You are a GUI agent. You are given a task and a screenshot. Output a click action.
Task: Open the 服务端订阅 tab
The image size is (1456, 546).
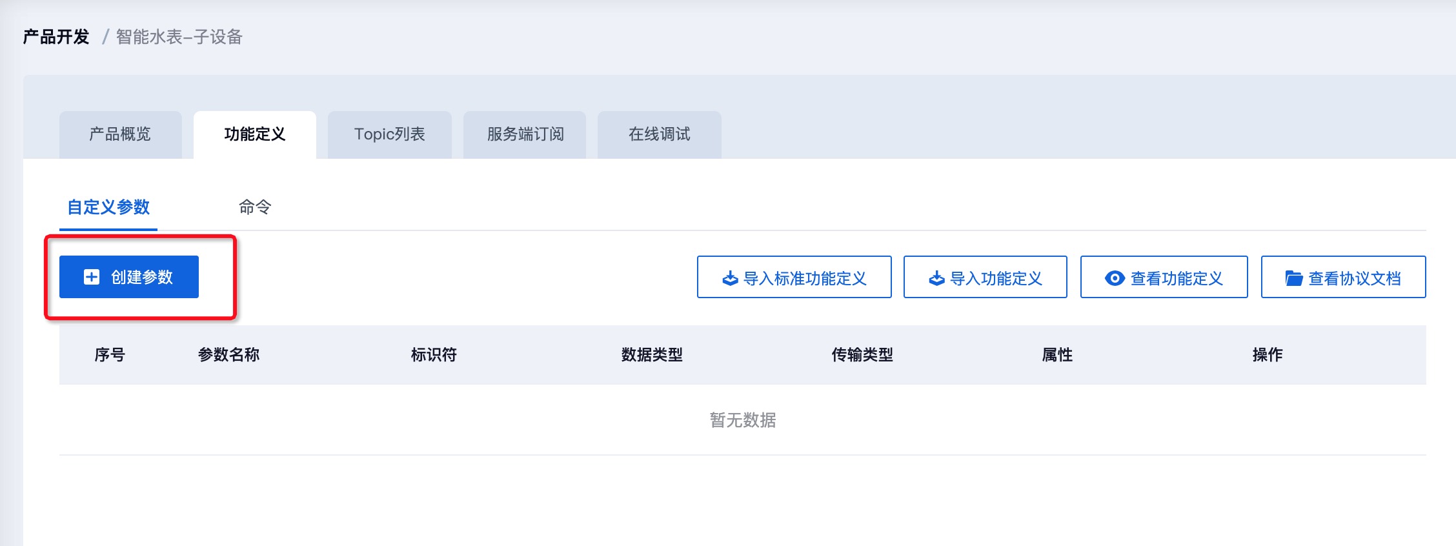[x=525, y=134]
